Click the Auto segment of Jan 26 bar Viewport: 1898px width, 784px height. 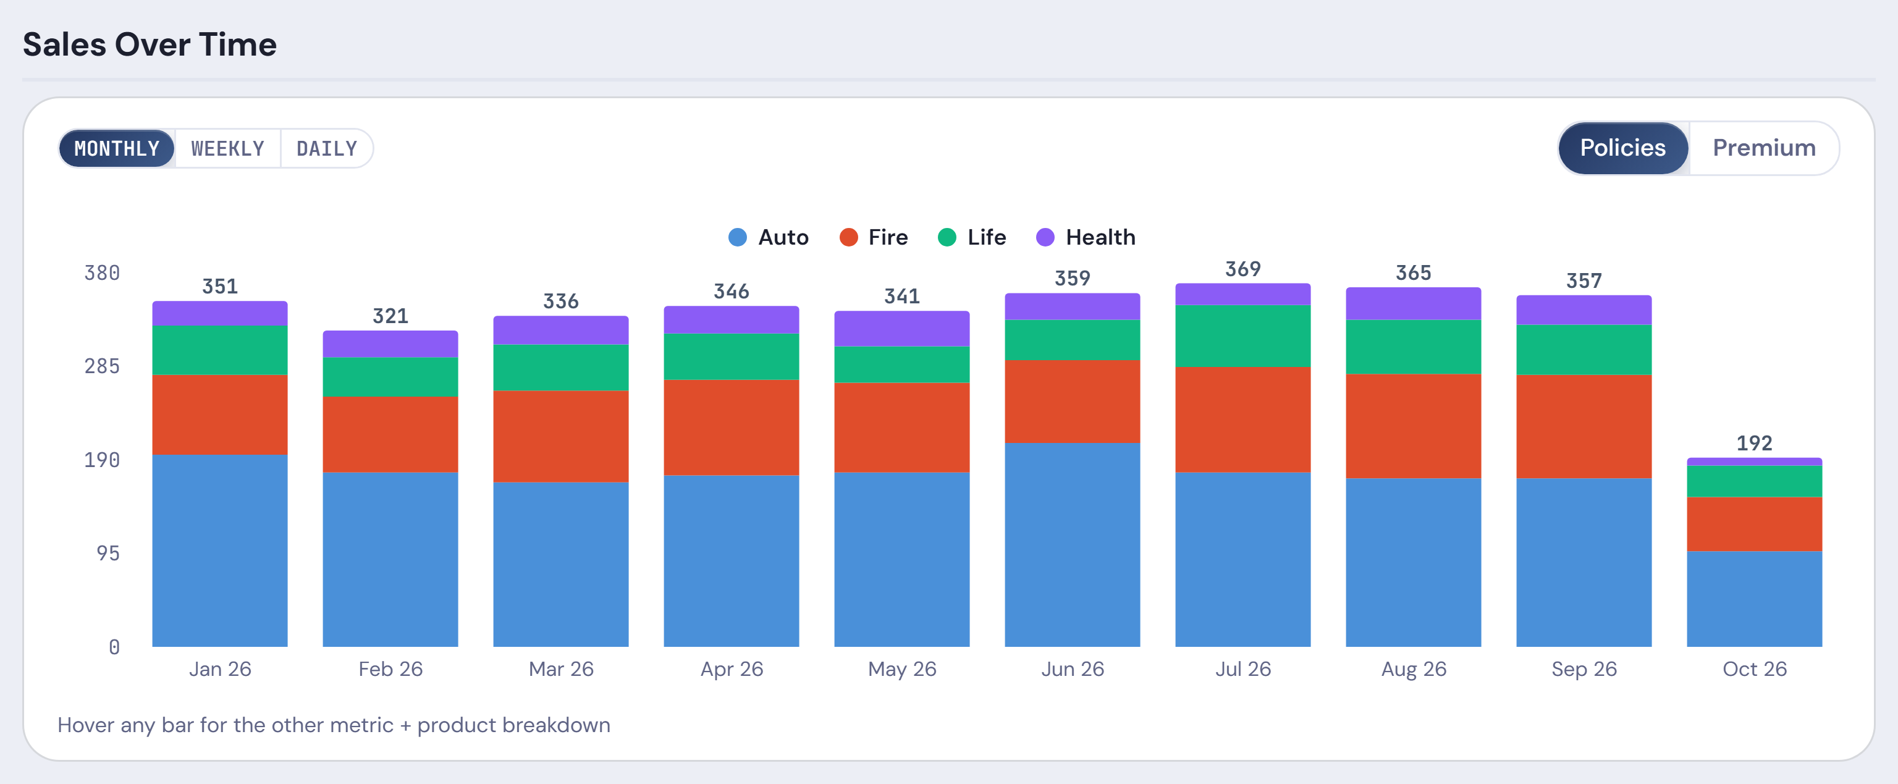click(219, 550)
